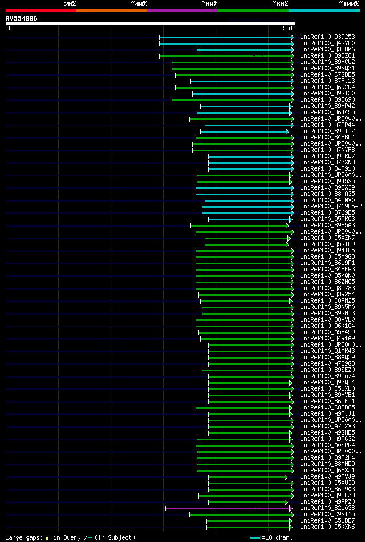Click the green ~80% identity legend segment
This screenshot has width=365, height=542.
tap(253, 10)
